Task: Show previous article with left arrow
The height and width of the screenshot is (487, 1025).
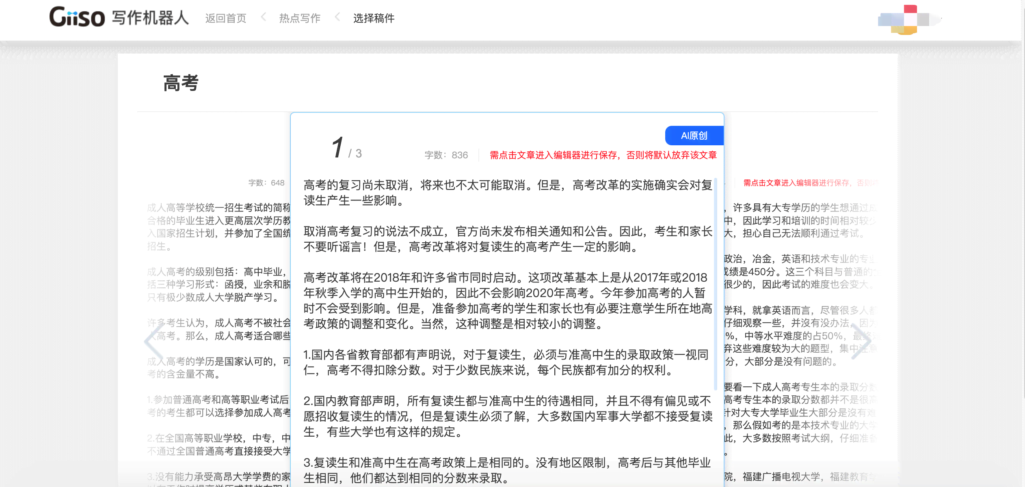Action: tap(154, 340)
